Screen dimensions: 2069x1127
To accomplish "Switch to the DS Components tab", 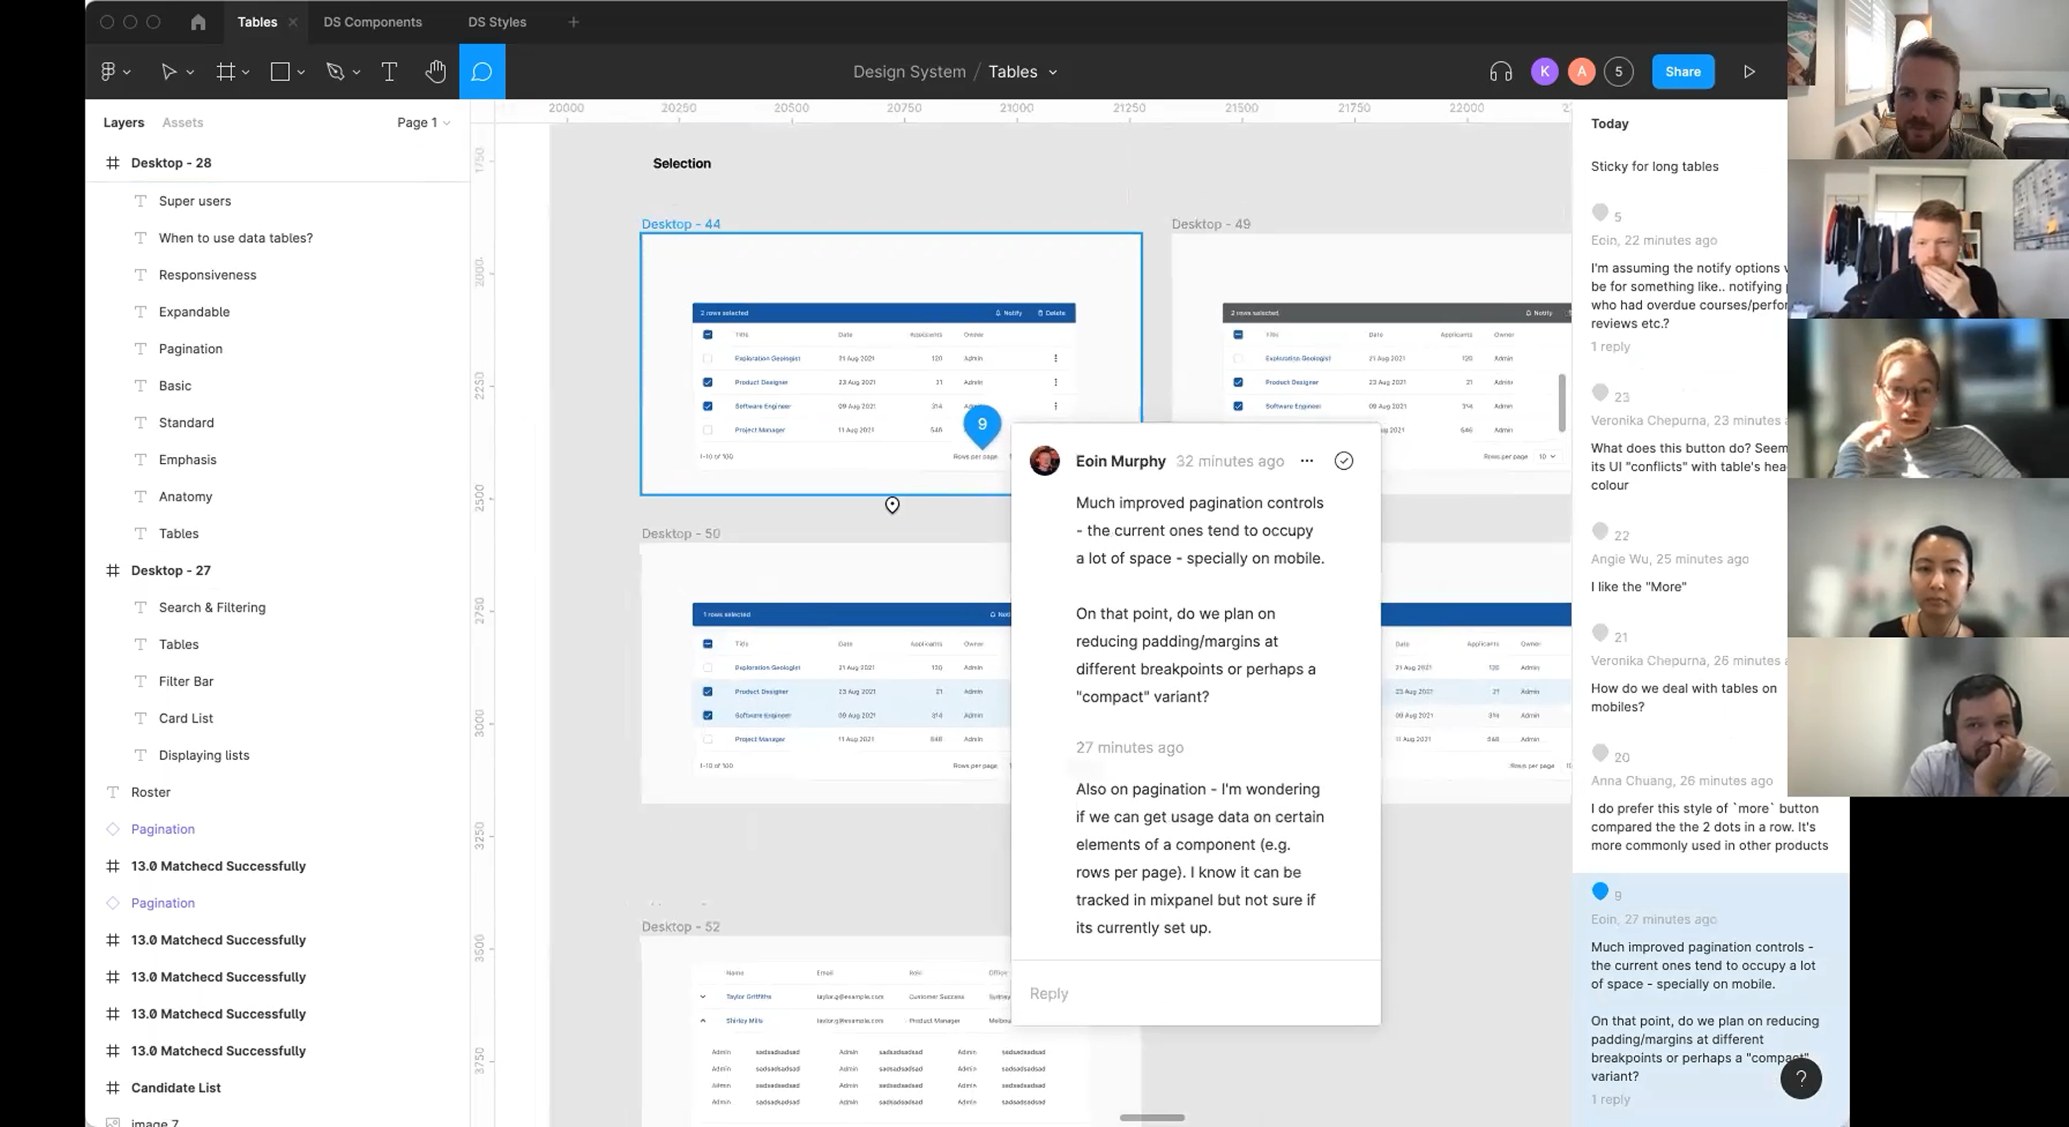I will click(373, 22).
